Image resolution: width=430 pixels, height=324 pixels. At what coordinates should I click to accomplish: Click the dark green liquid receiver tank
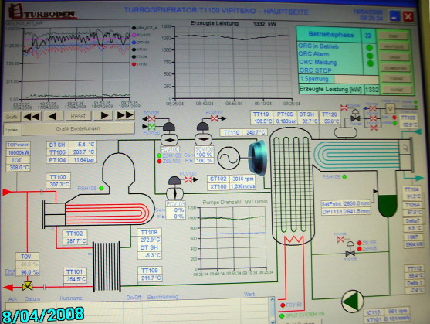[388, 206]
